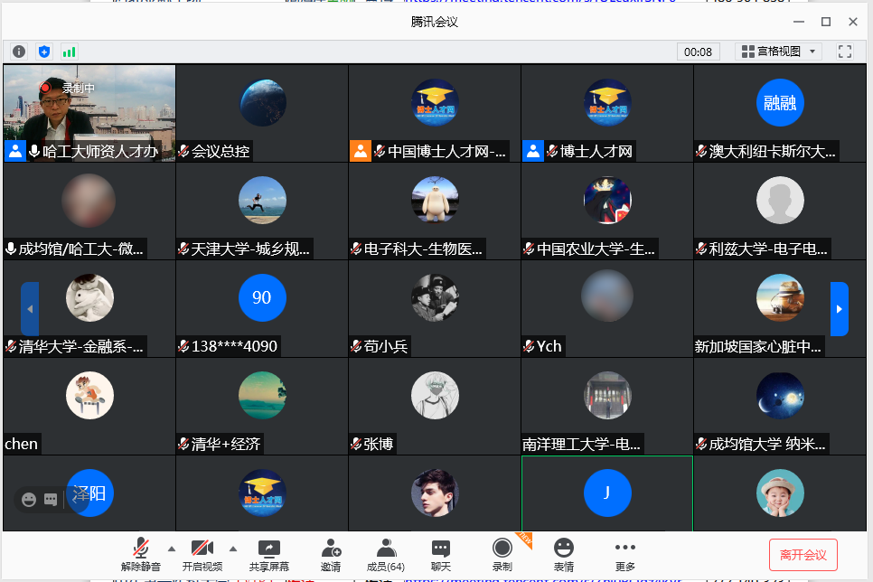Screen dimensions: 873x582
Task: Open the 更多 more options menu
Action: 624,555
